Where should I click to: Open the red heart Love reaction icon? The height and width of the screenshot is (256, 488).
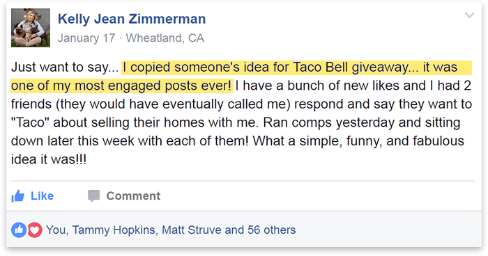[35, 230]
